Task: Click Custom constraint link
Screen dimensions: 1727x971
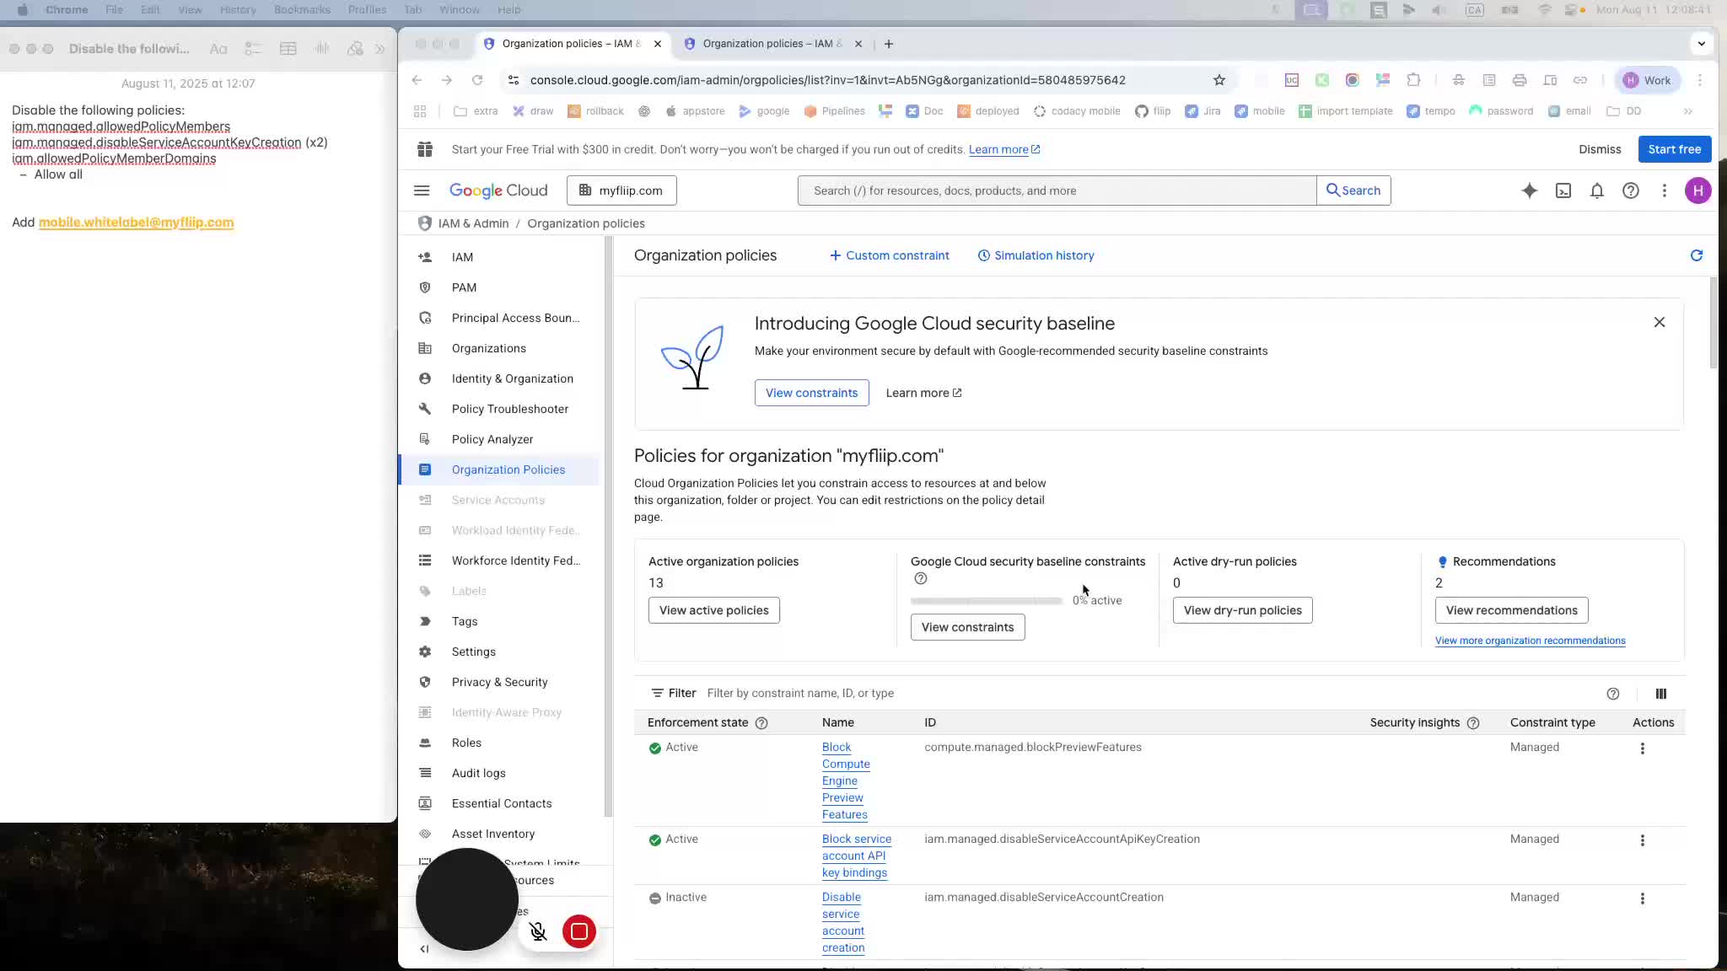Action: tap(889, 255)
